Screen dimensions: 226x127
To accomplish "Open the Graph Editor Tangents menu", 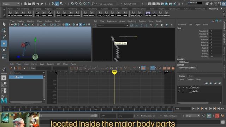I will coord(50,64).
